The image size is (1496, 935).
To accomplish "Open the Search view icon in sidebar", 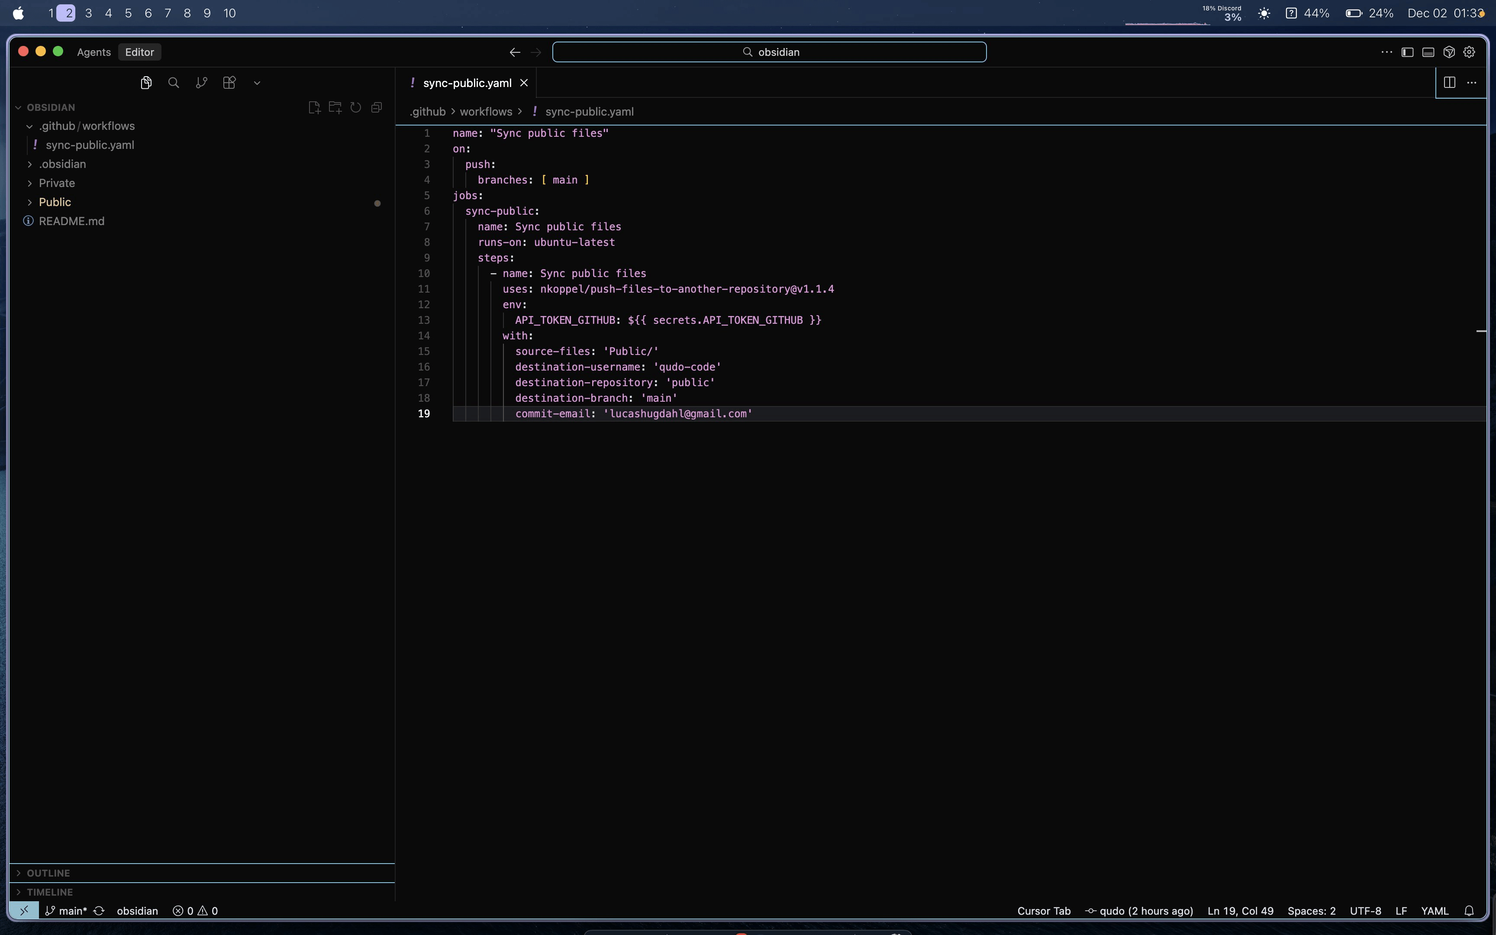I will [174, 83].
